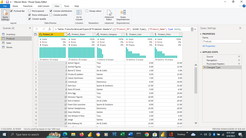This screenshot has width=246, height=138.
Task: Click the vertical scrollbar of data preview
Action: click(196, 81)
